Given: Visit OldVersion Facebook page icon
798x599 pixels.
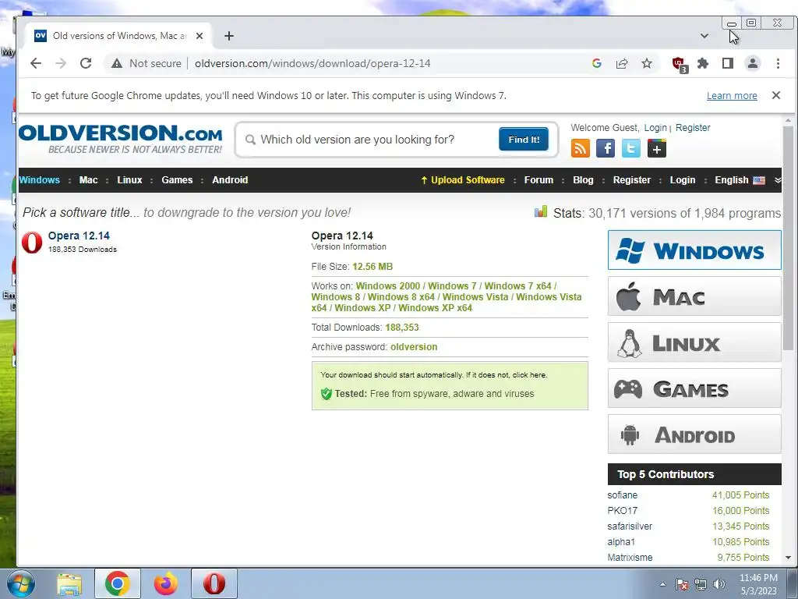Looking at the screenshot, I should [x=606, y=148].
